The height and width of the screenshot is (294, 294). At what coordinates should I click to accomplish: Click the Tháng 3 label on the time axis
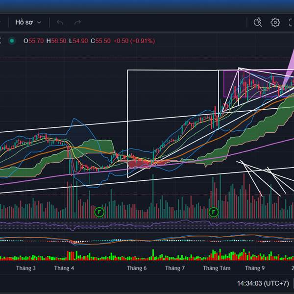25,268
